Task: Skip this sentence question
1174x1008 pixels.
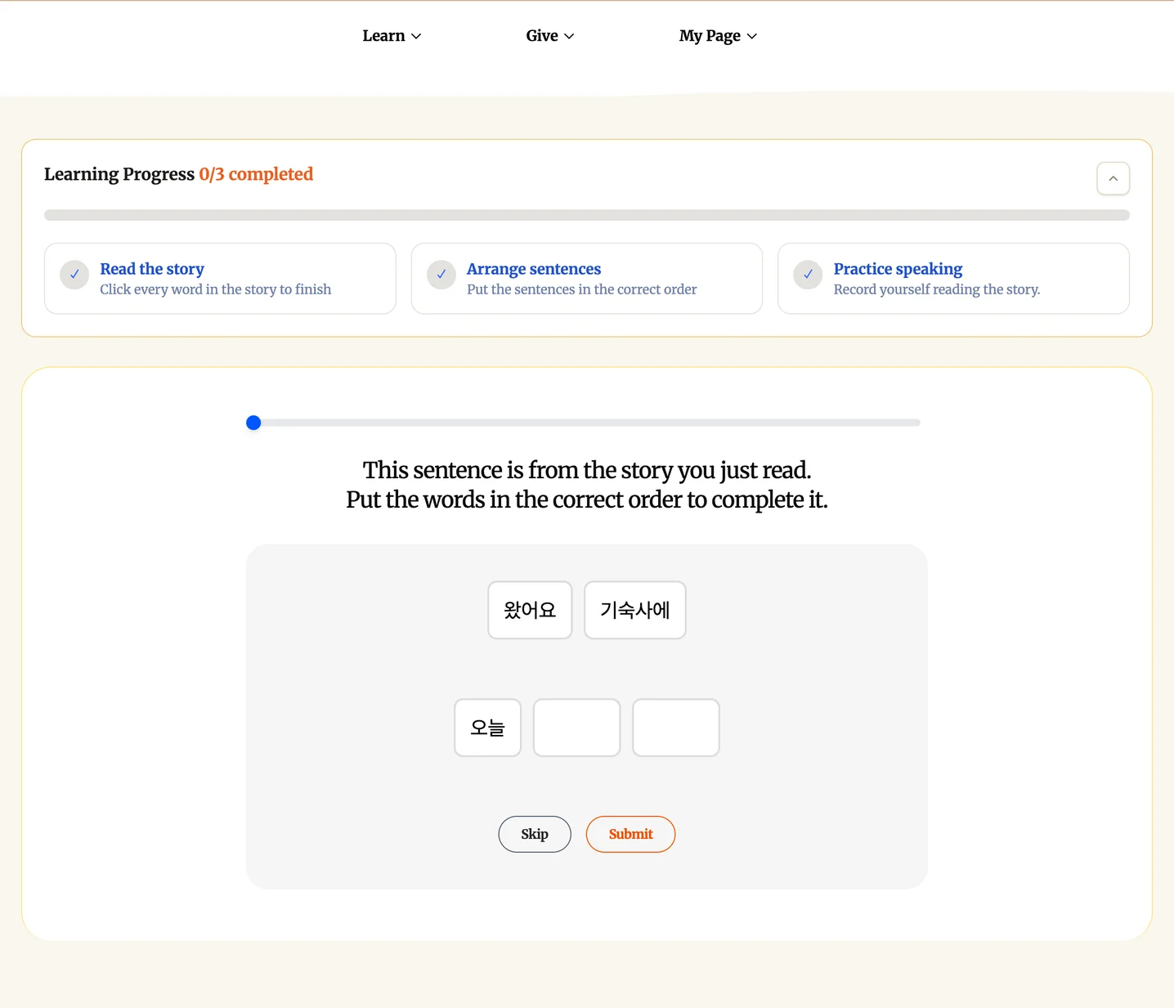Action: click(x=535, y=834)
